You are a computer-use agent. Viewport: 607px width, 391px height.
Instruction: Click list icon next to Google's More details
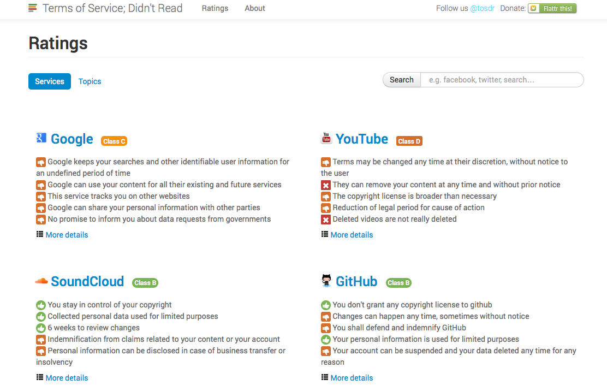click(39, 234)
